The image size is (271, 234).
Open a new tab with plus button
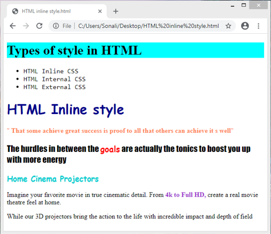(115, 11)
